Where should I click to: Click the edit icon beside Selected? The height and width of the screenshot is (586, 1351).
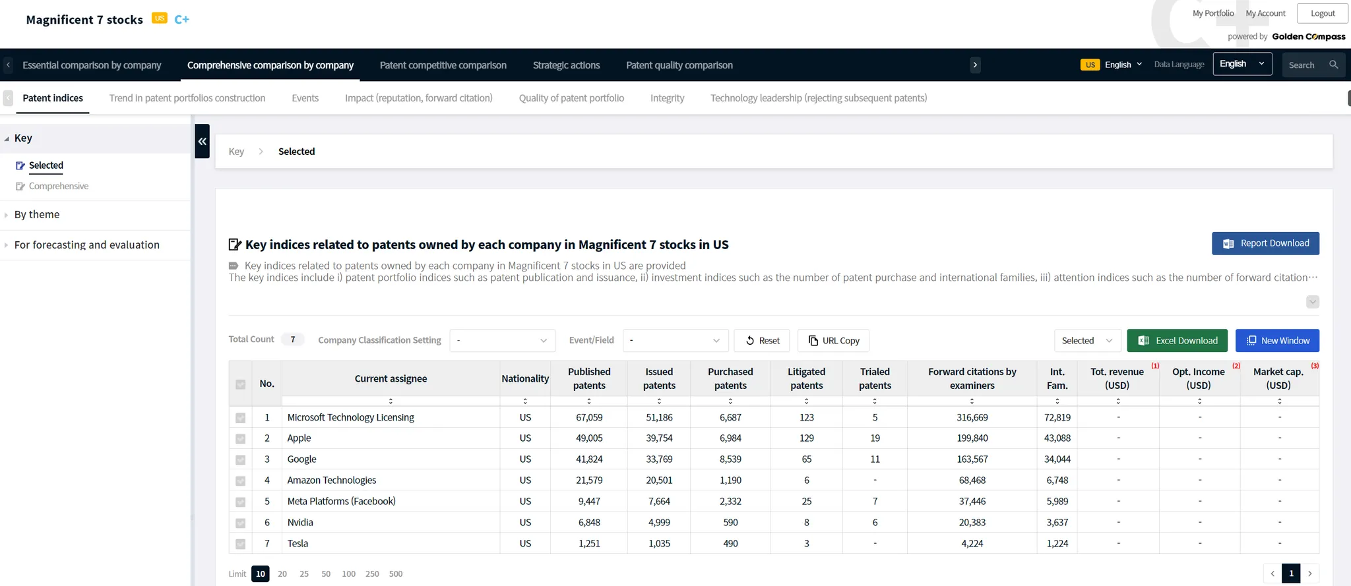point(20,165)
